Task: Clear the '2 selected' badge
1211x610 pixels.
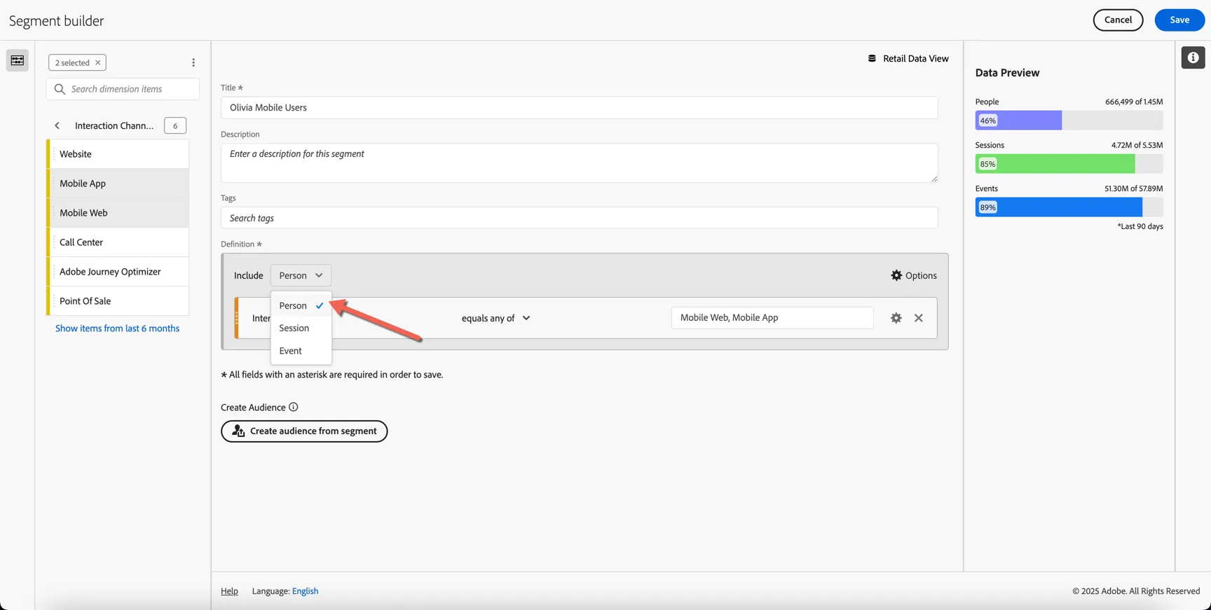Action: [98, 62]
